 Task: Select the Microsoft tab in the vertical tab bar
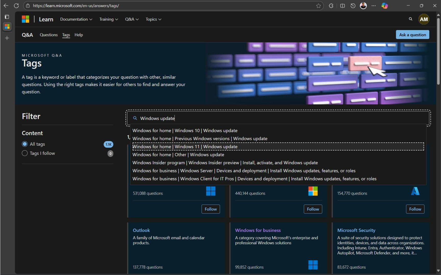7,26
